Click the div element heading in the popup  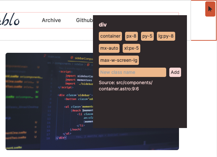coord(103,25)
